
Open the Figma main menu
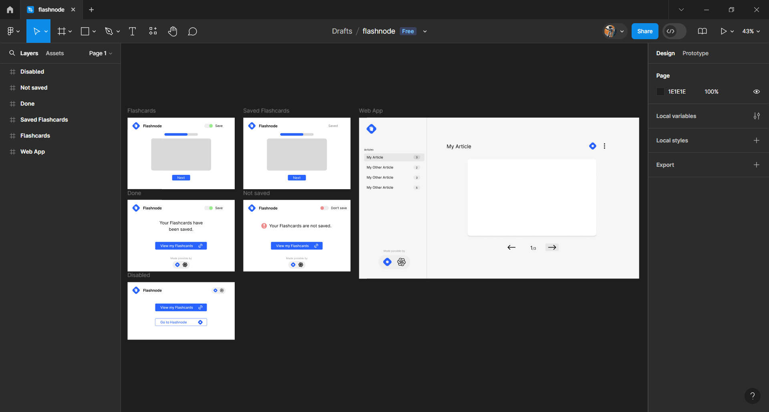pyautogui.click(x=13, y=31)
